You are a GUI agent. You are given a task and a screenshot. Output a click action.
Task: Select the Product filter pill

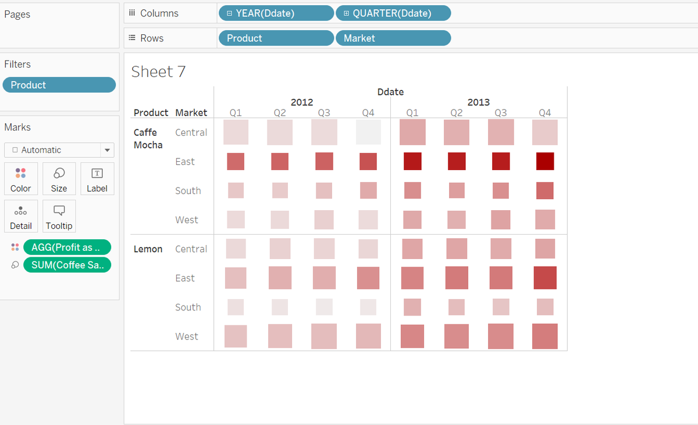click(59, 85)
